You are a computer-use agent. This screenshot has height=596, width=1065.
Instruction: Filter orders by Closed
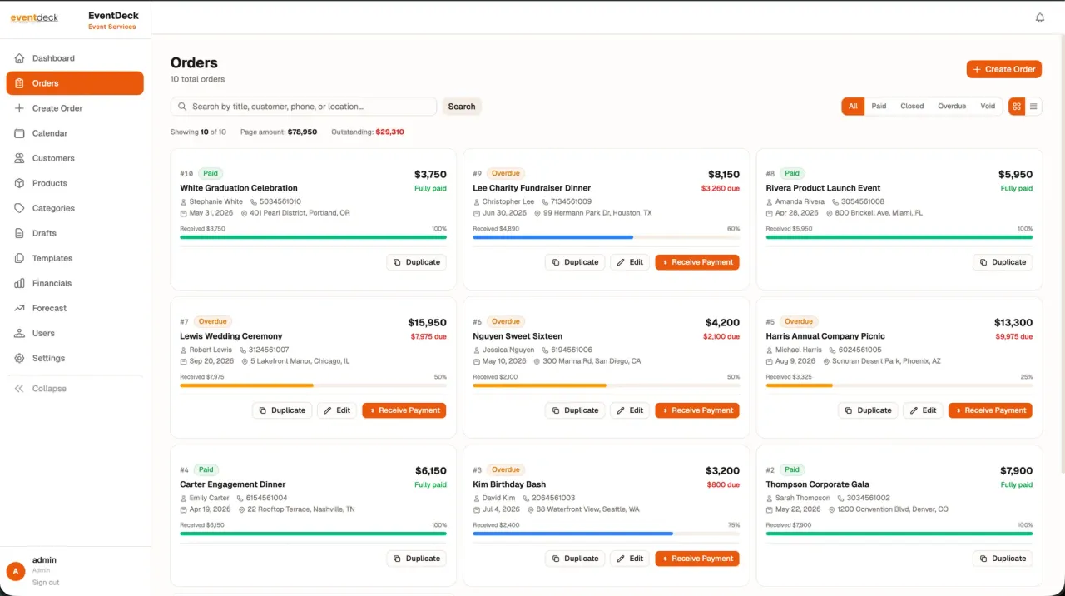point(912,107)
